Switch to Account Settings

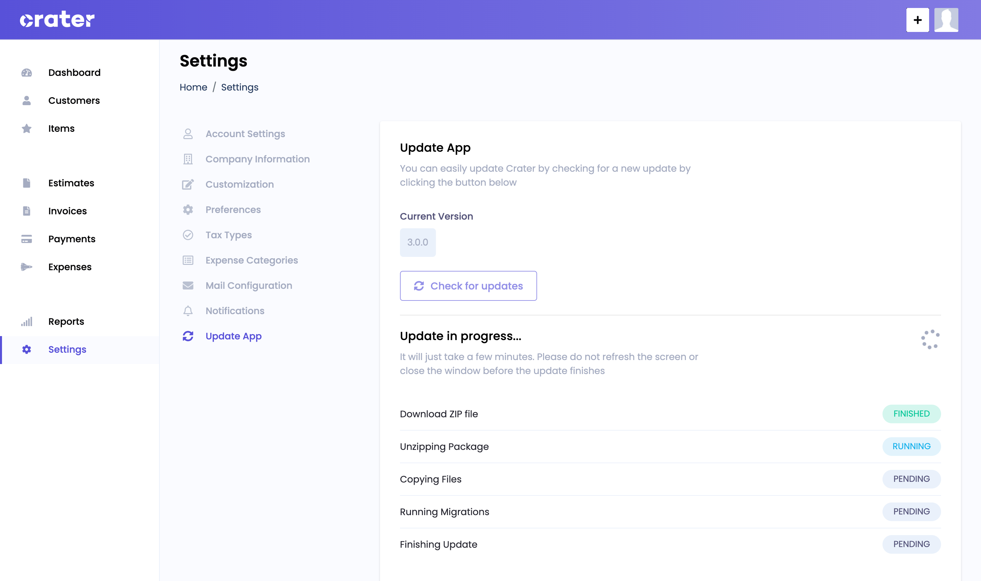click(x=245, y=133)
